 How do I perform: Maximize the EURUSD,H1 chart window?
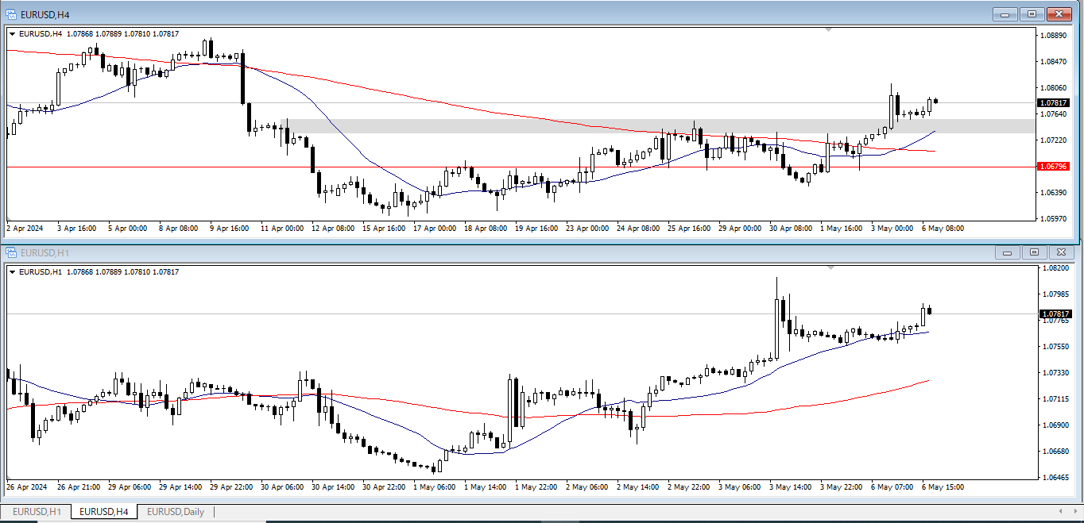(x=1034, y=252)
